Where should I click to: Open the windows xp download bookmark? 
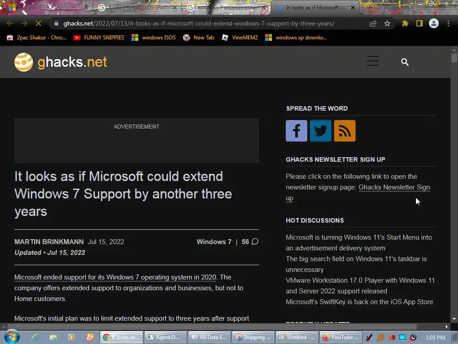296,38
